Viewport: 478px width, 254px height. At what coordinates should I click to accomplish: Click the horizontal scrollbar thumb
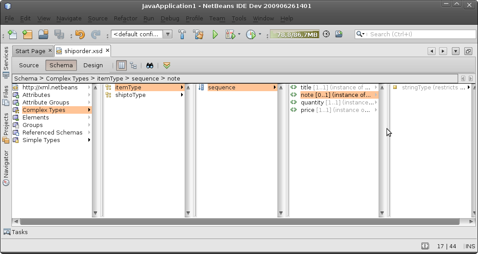coord(239,221)
